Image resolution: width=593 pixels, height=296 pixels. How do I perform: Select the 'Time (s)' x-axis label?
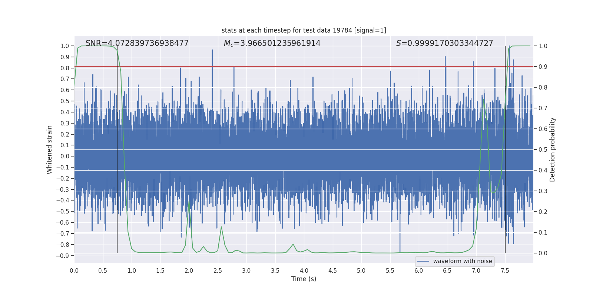tap(304, 279)
